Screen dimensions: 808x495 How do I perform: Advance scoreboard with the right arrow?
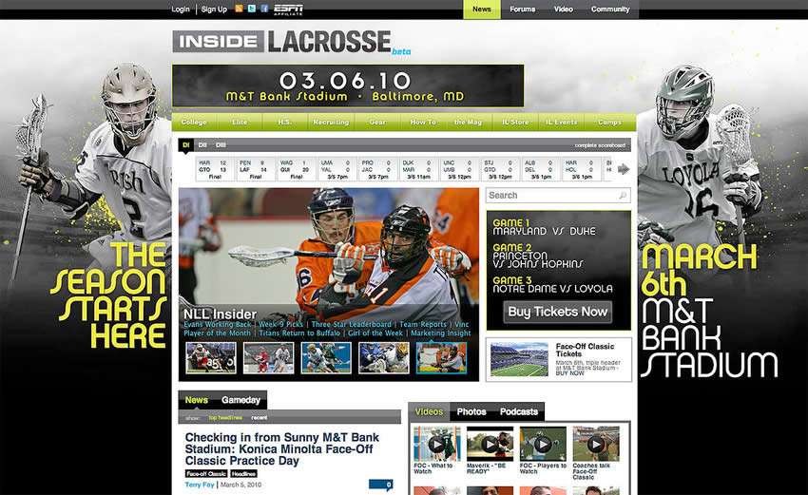(x=624, y=169)
